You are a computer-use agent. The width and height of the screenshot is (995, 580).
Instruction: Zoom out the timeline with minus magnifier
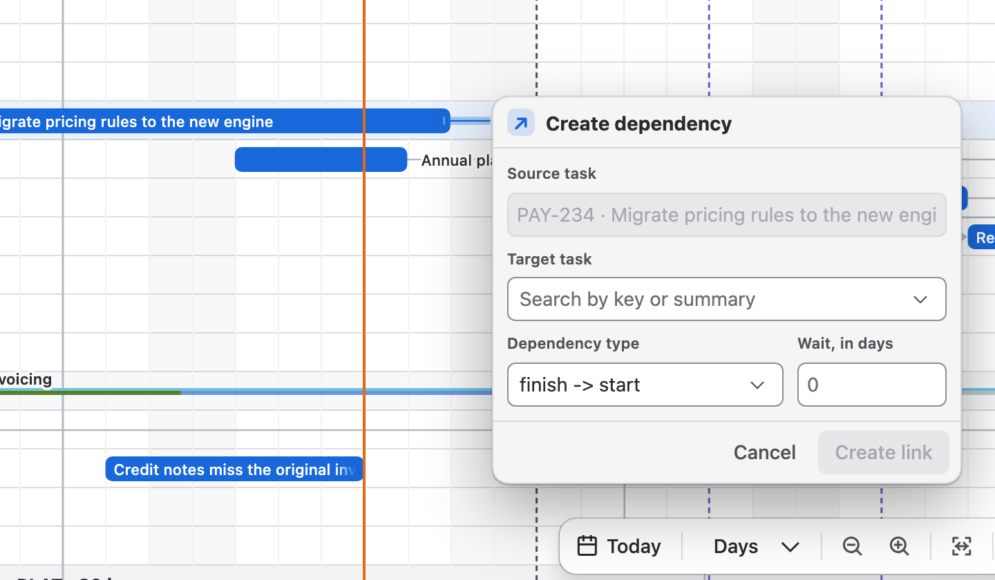click(852, 546)
